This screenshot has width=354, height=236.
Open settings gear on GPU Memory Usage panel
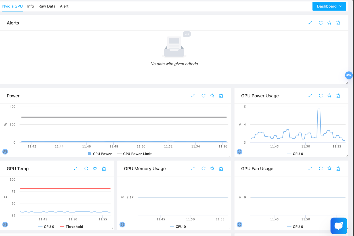[122, 225]
